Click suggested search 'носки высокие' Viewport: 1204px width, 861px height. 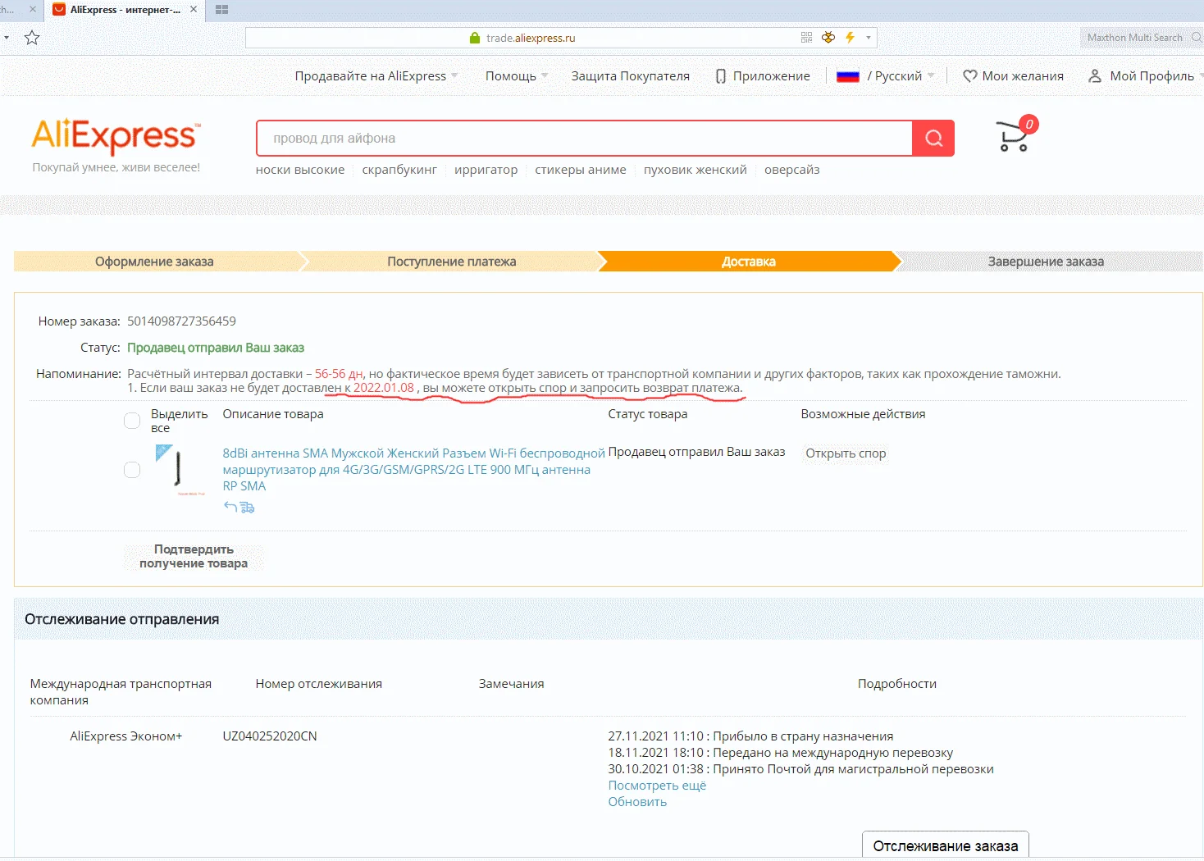[x=300, y=170]
